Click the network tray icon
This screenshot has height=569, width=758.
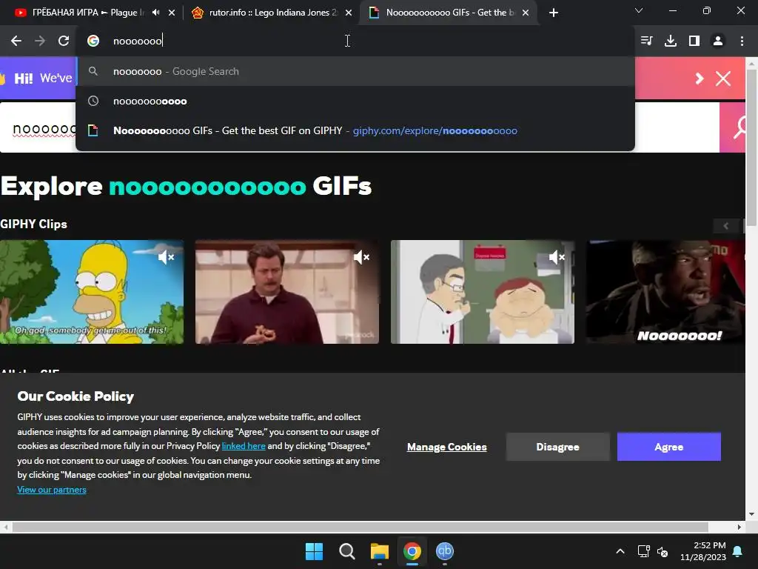[643, 551]
